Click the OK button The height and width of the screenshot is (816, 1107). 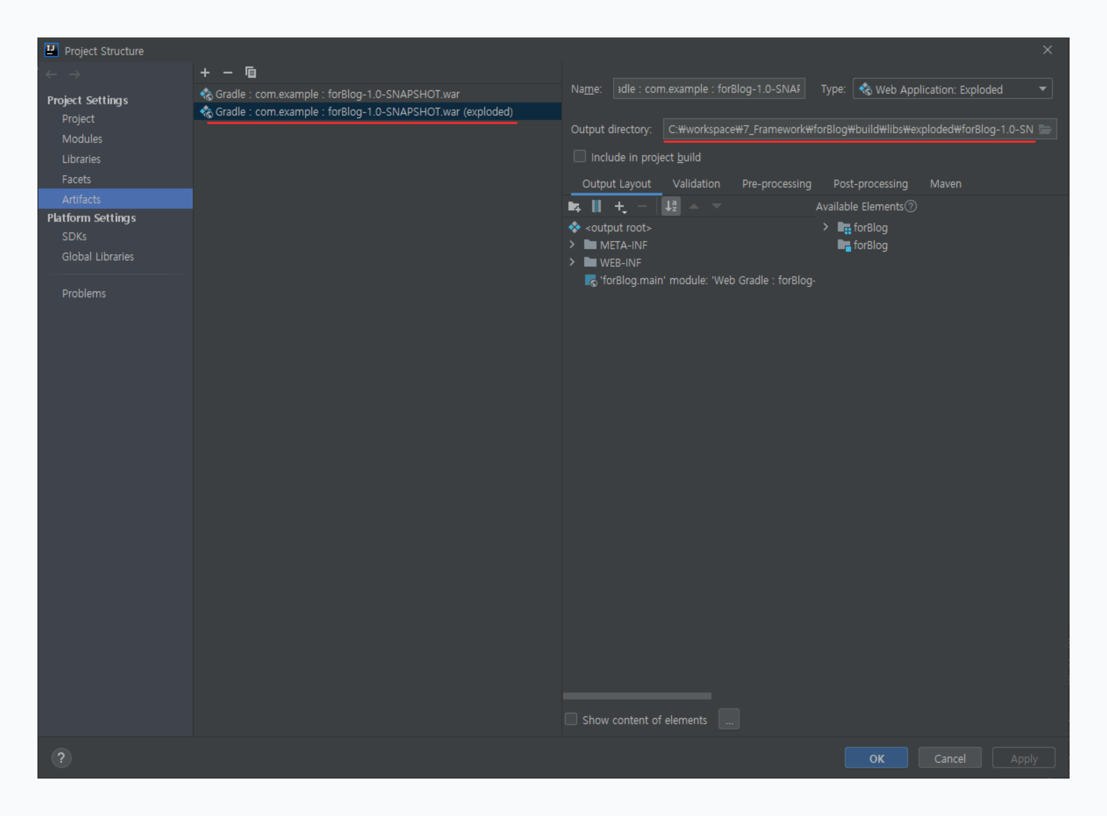coord(876,758)
